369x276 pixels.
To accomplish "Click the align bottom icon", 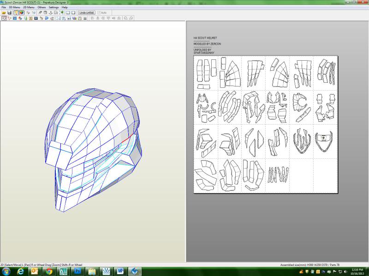I will pos(119,18).
